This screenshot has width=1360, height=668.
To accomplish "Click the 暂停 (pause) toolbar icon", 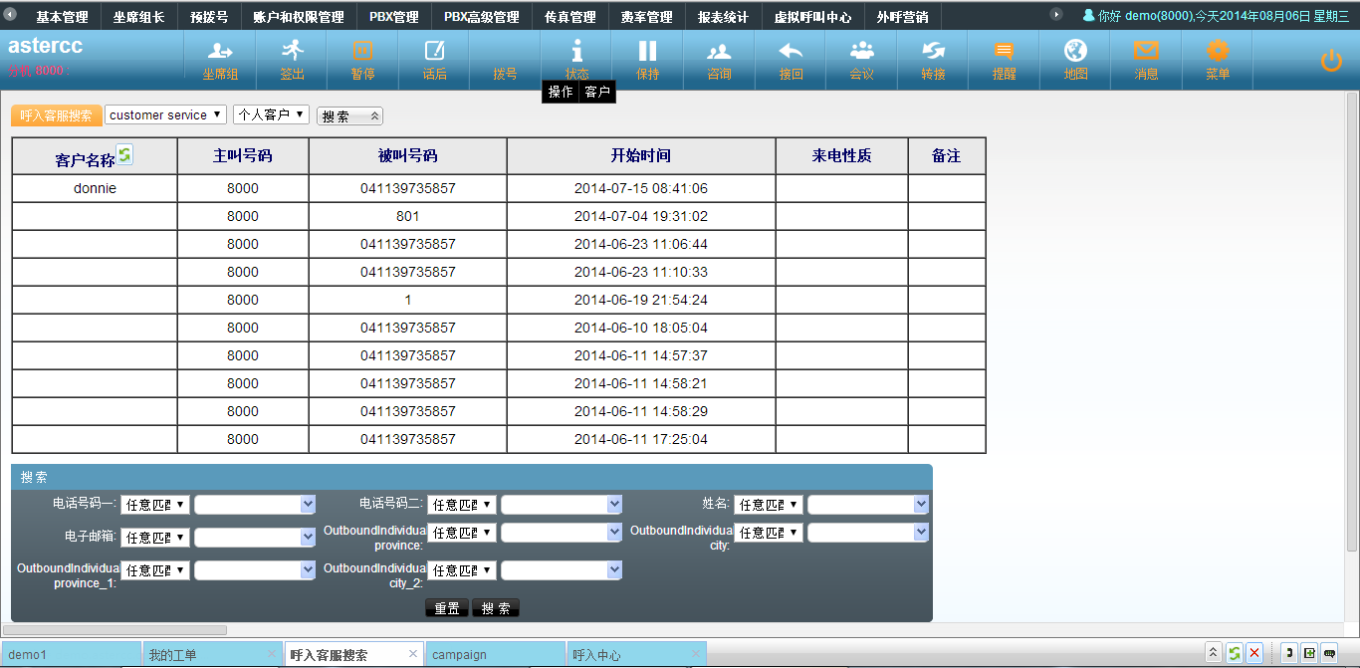I will [x=362, y=59].
